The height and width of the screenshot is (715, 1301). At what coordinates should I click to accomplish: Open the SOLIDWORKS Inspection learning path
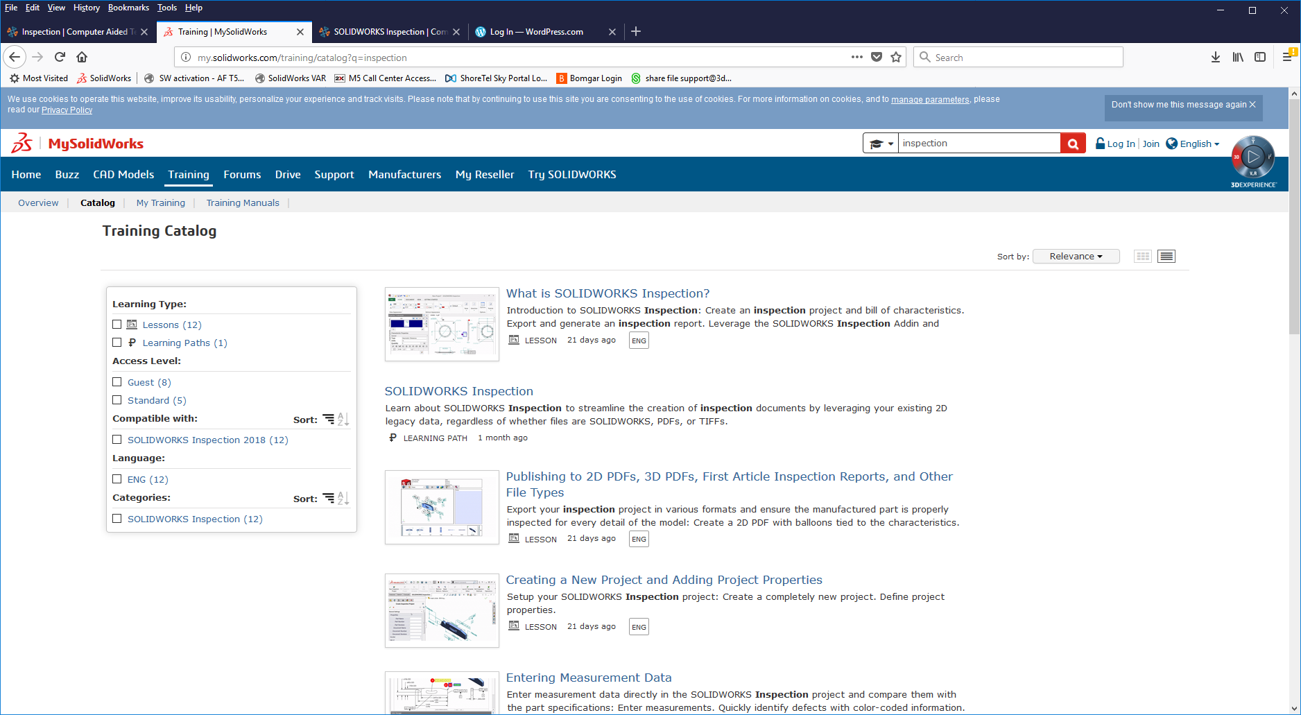(459, 391)
